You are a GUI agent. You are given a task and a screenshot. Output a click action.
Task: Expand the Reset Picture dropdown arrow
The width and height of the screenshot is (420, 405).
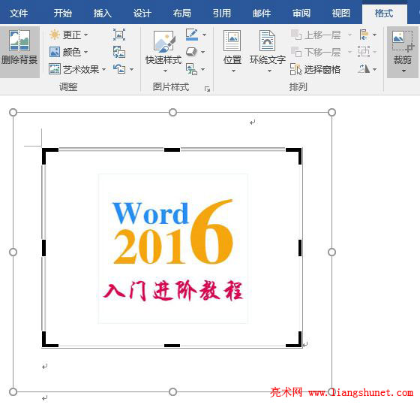[x=132, y=70]
